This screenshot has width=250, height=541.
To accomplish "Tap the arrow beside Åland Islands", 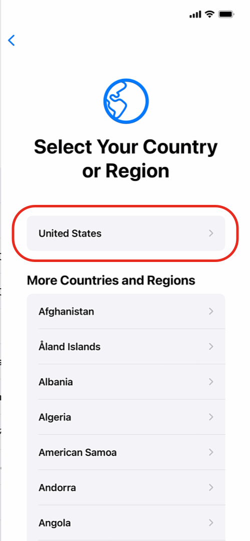I will tap(211, 347).
